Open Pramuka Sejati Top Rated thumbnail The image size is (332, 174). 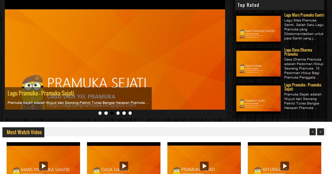pos(259,99)
